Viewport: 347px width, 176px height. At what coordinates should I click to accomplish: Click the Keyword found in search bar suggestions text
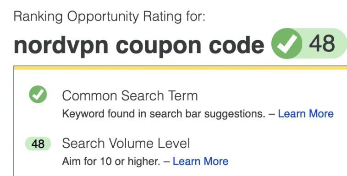click(164, 114)
